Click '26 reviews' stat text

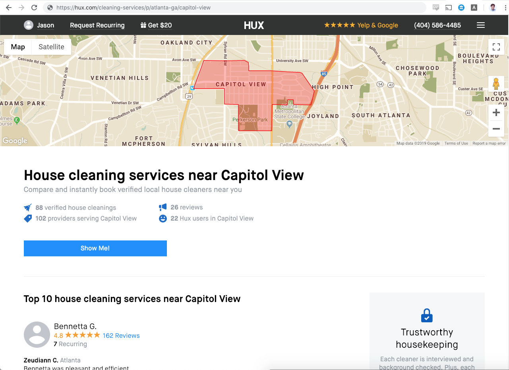(187, 207)
